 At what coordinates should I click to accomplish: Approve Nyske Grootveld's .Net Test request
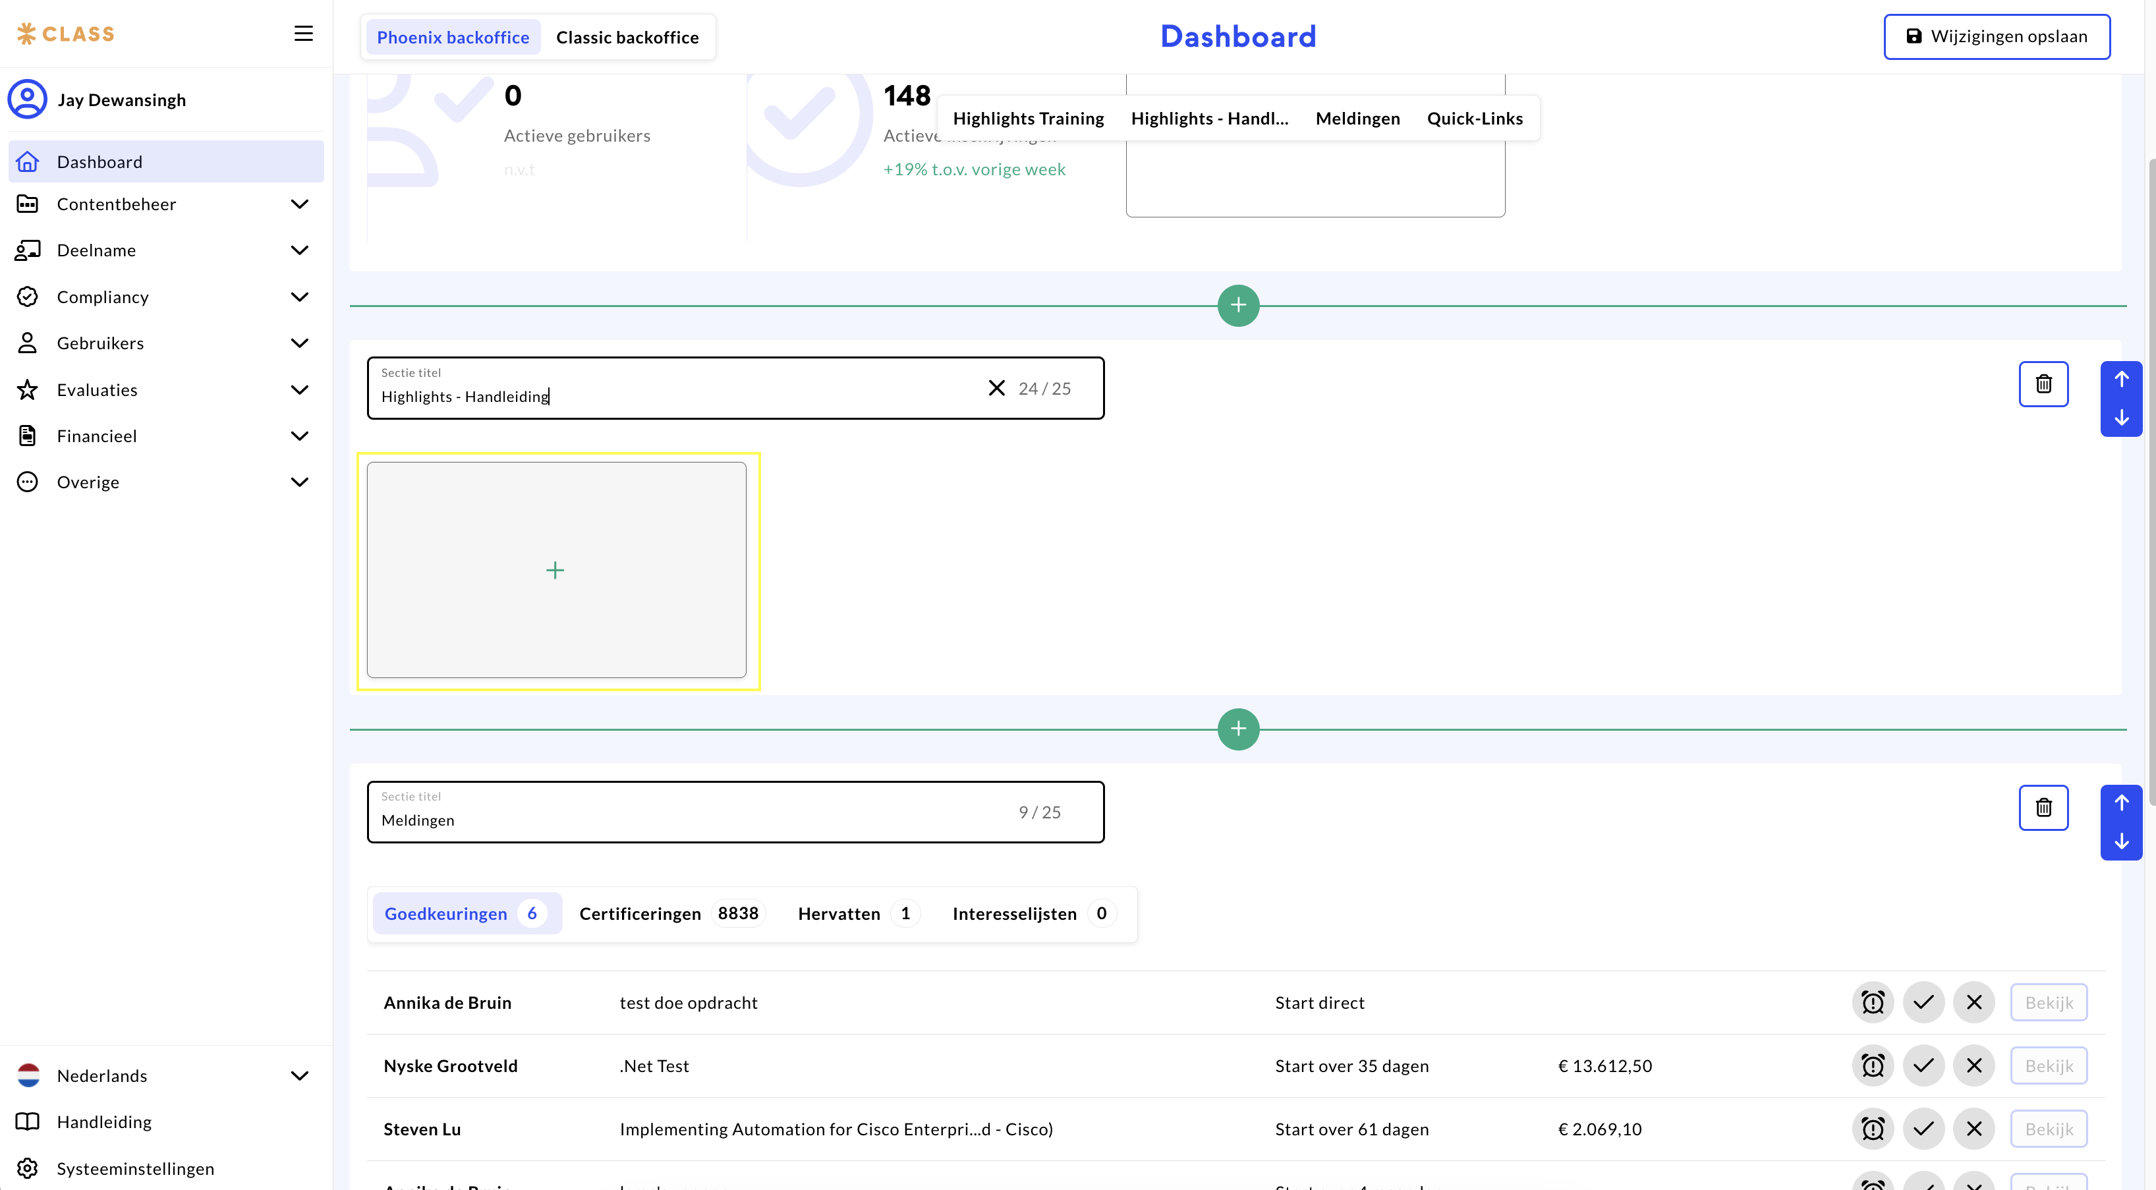tap(1923, 1066)
